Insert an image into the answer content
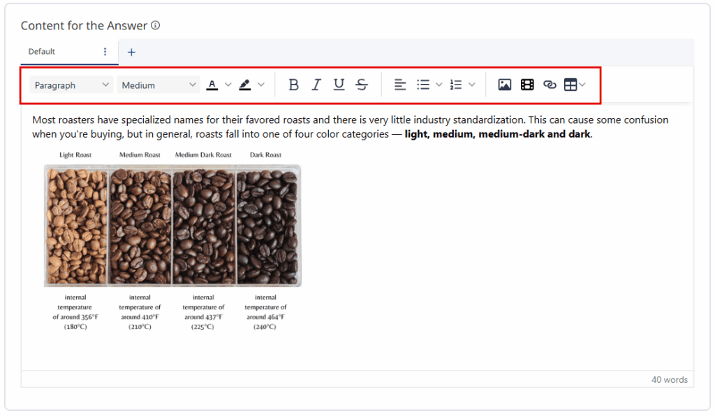 (x=504, y=85)
